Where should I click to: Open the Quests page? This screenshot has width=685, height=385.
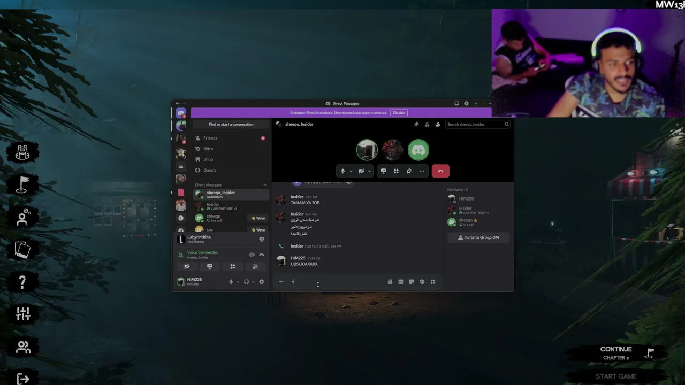(x=231, y=170)
